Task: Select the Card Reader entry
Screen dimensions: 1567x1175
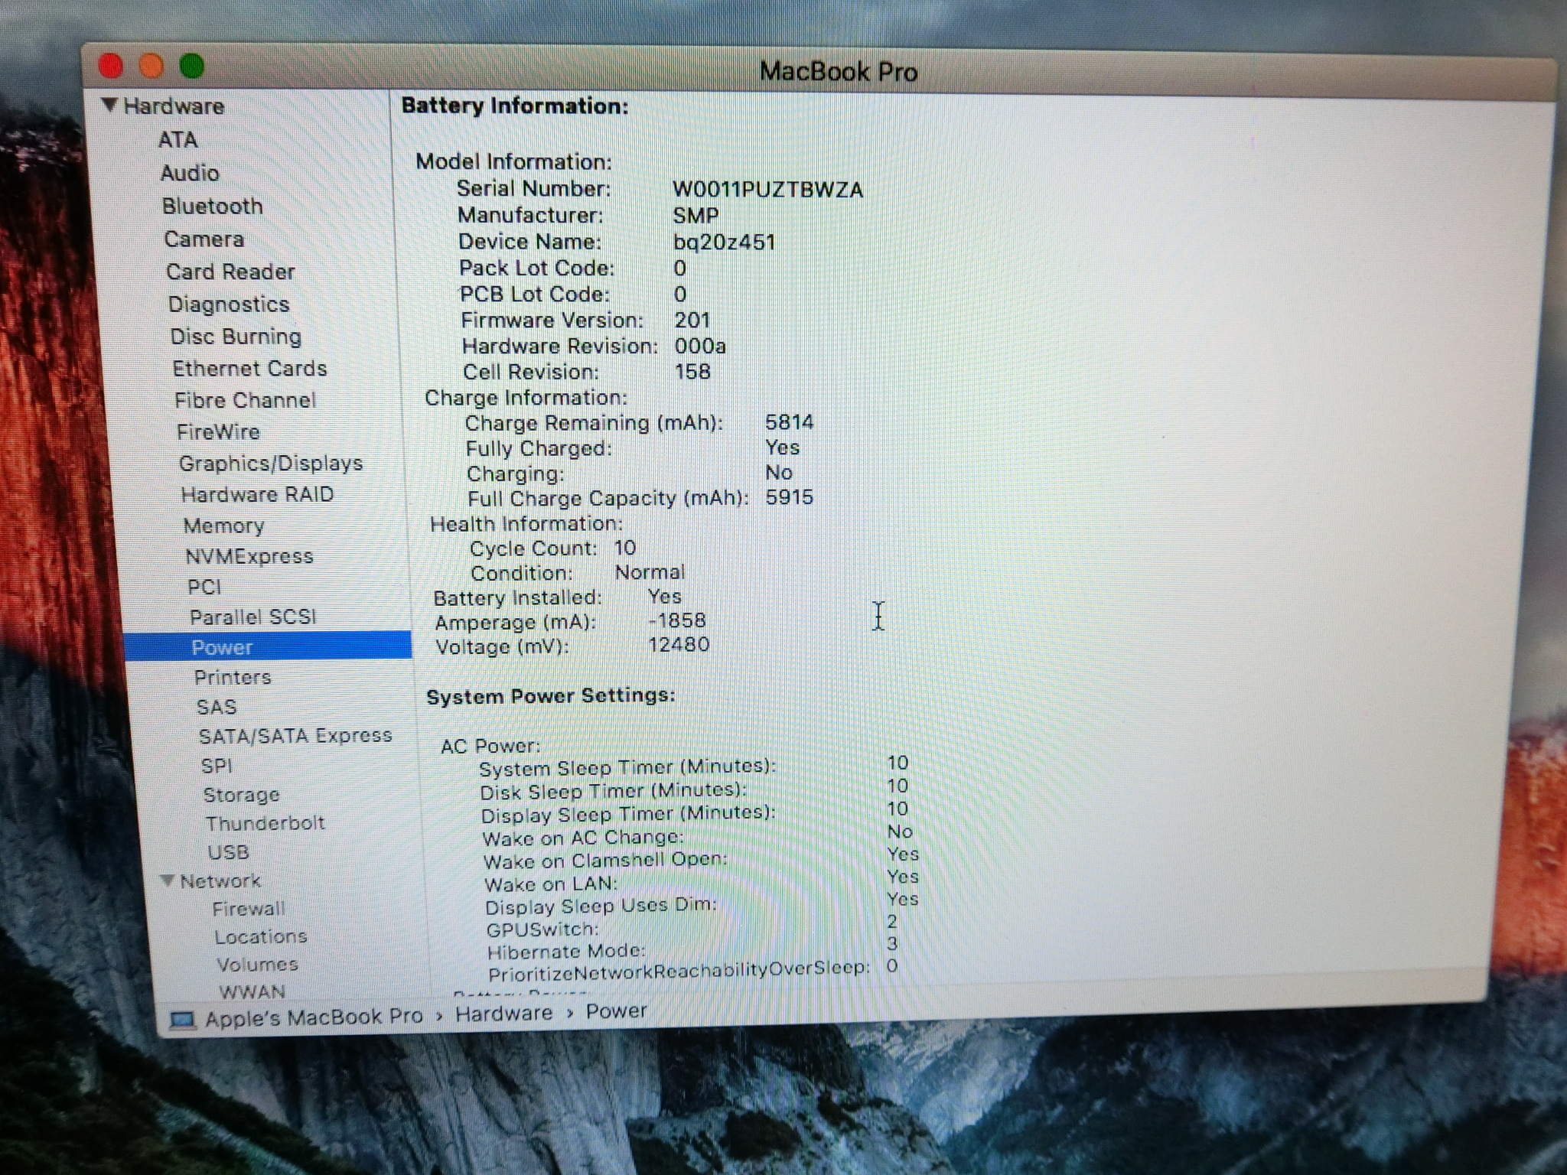Action: tap(230, 272)
